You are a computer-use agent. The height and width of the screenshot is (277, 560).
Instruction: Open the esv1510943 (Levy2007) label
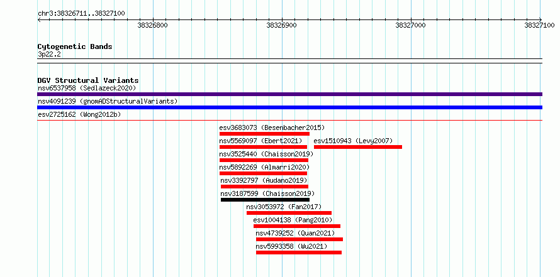point(353,141)
